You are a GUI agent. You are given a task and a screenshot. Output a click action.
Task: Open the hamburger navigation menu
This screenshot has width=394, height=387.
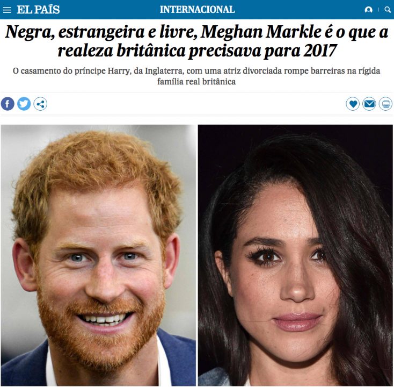click(x=7, y=10)
